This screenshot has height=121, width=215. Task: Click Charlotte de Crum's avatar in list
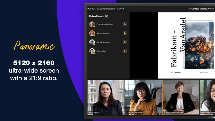[x=92, y=24]
